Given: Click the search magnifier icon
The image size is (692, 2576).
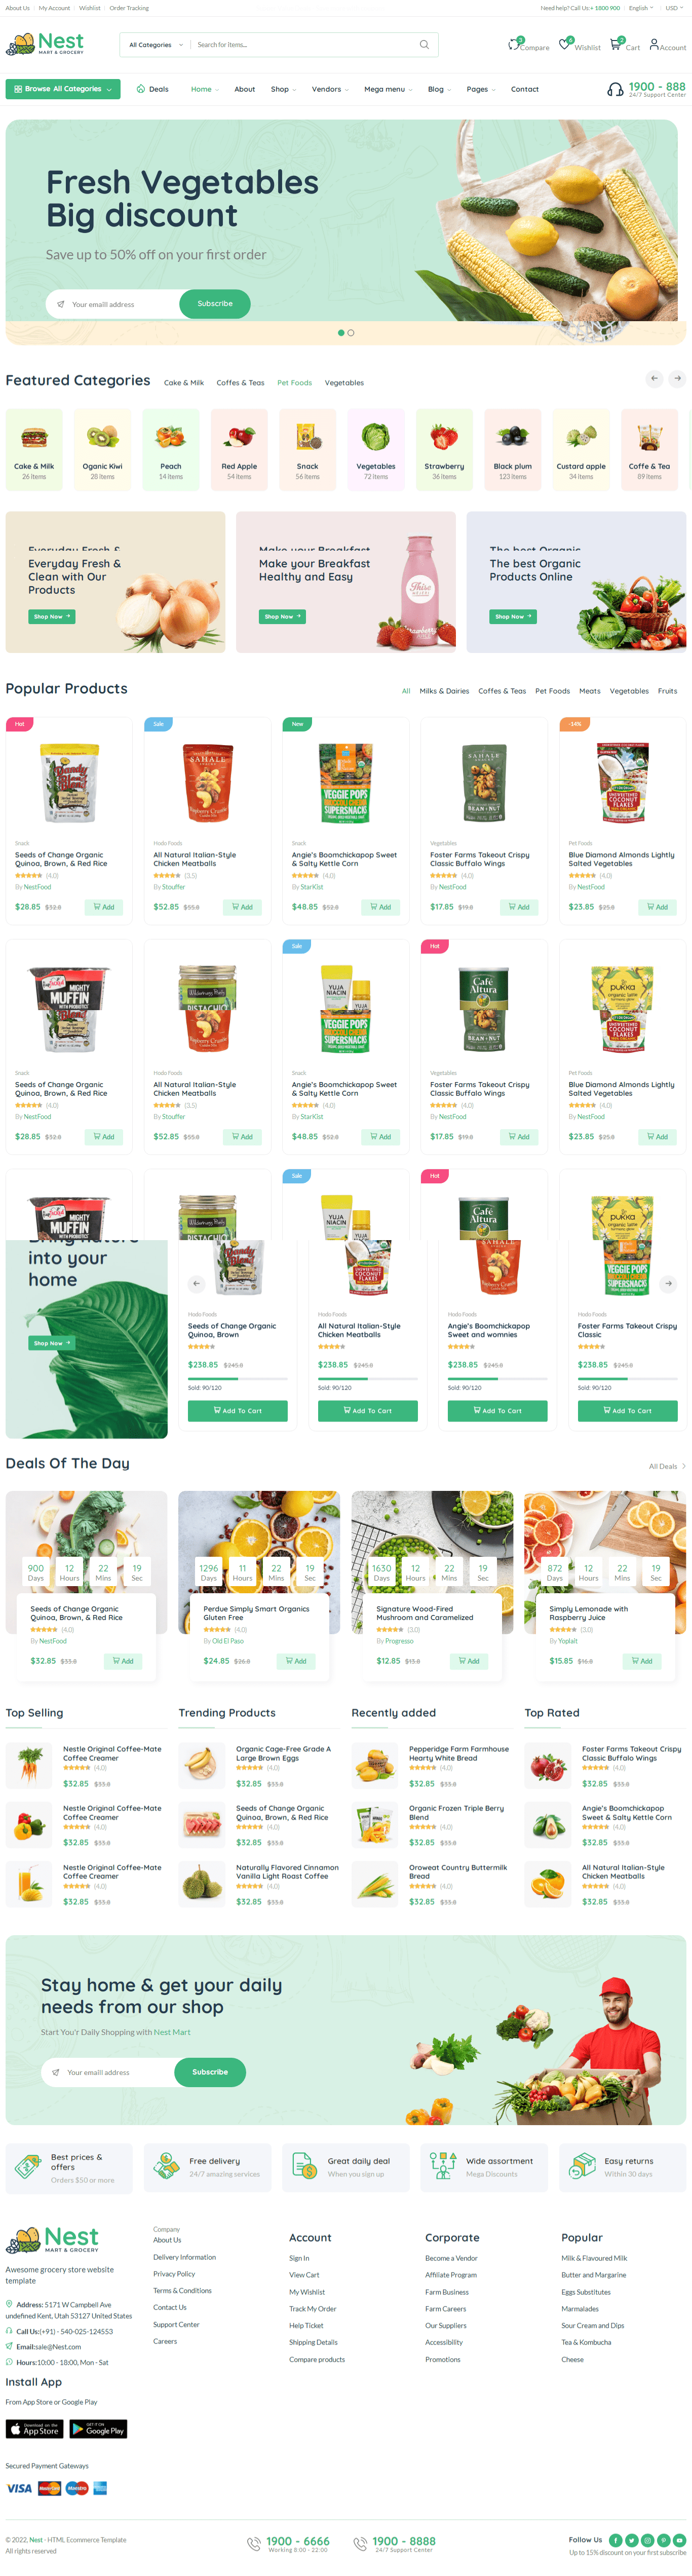Looking at the screenshot, I should point(424,45).
